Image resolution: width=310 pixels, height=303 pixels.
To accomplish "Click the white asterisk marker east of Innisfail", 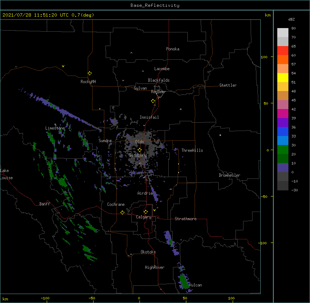I will pyautogui.click(x=181, y=109).
